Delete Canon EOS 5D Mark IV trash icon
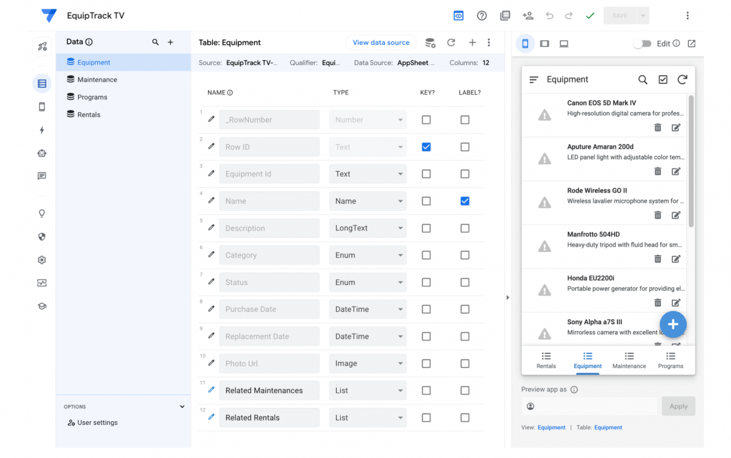The width and height of the screenshot is (731, 458). (x=658, y=128)
